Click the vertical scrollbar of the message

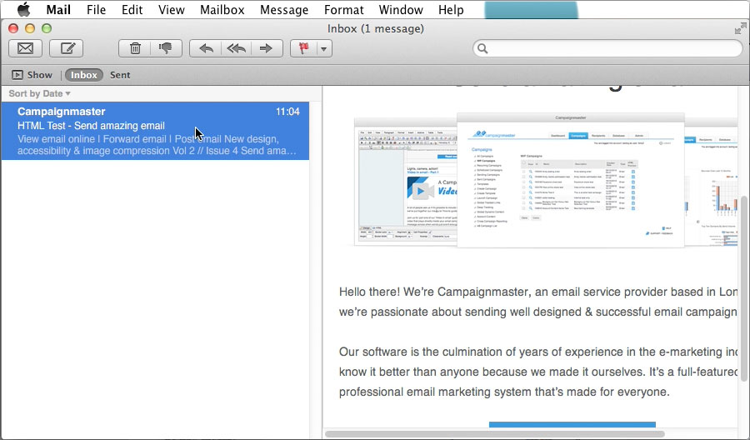[743, 288]
